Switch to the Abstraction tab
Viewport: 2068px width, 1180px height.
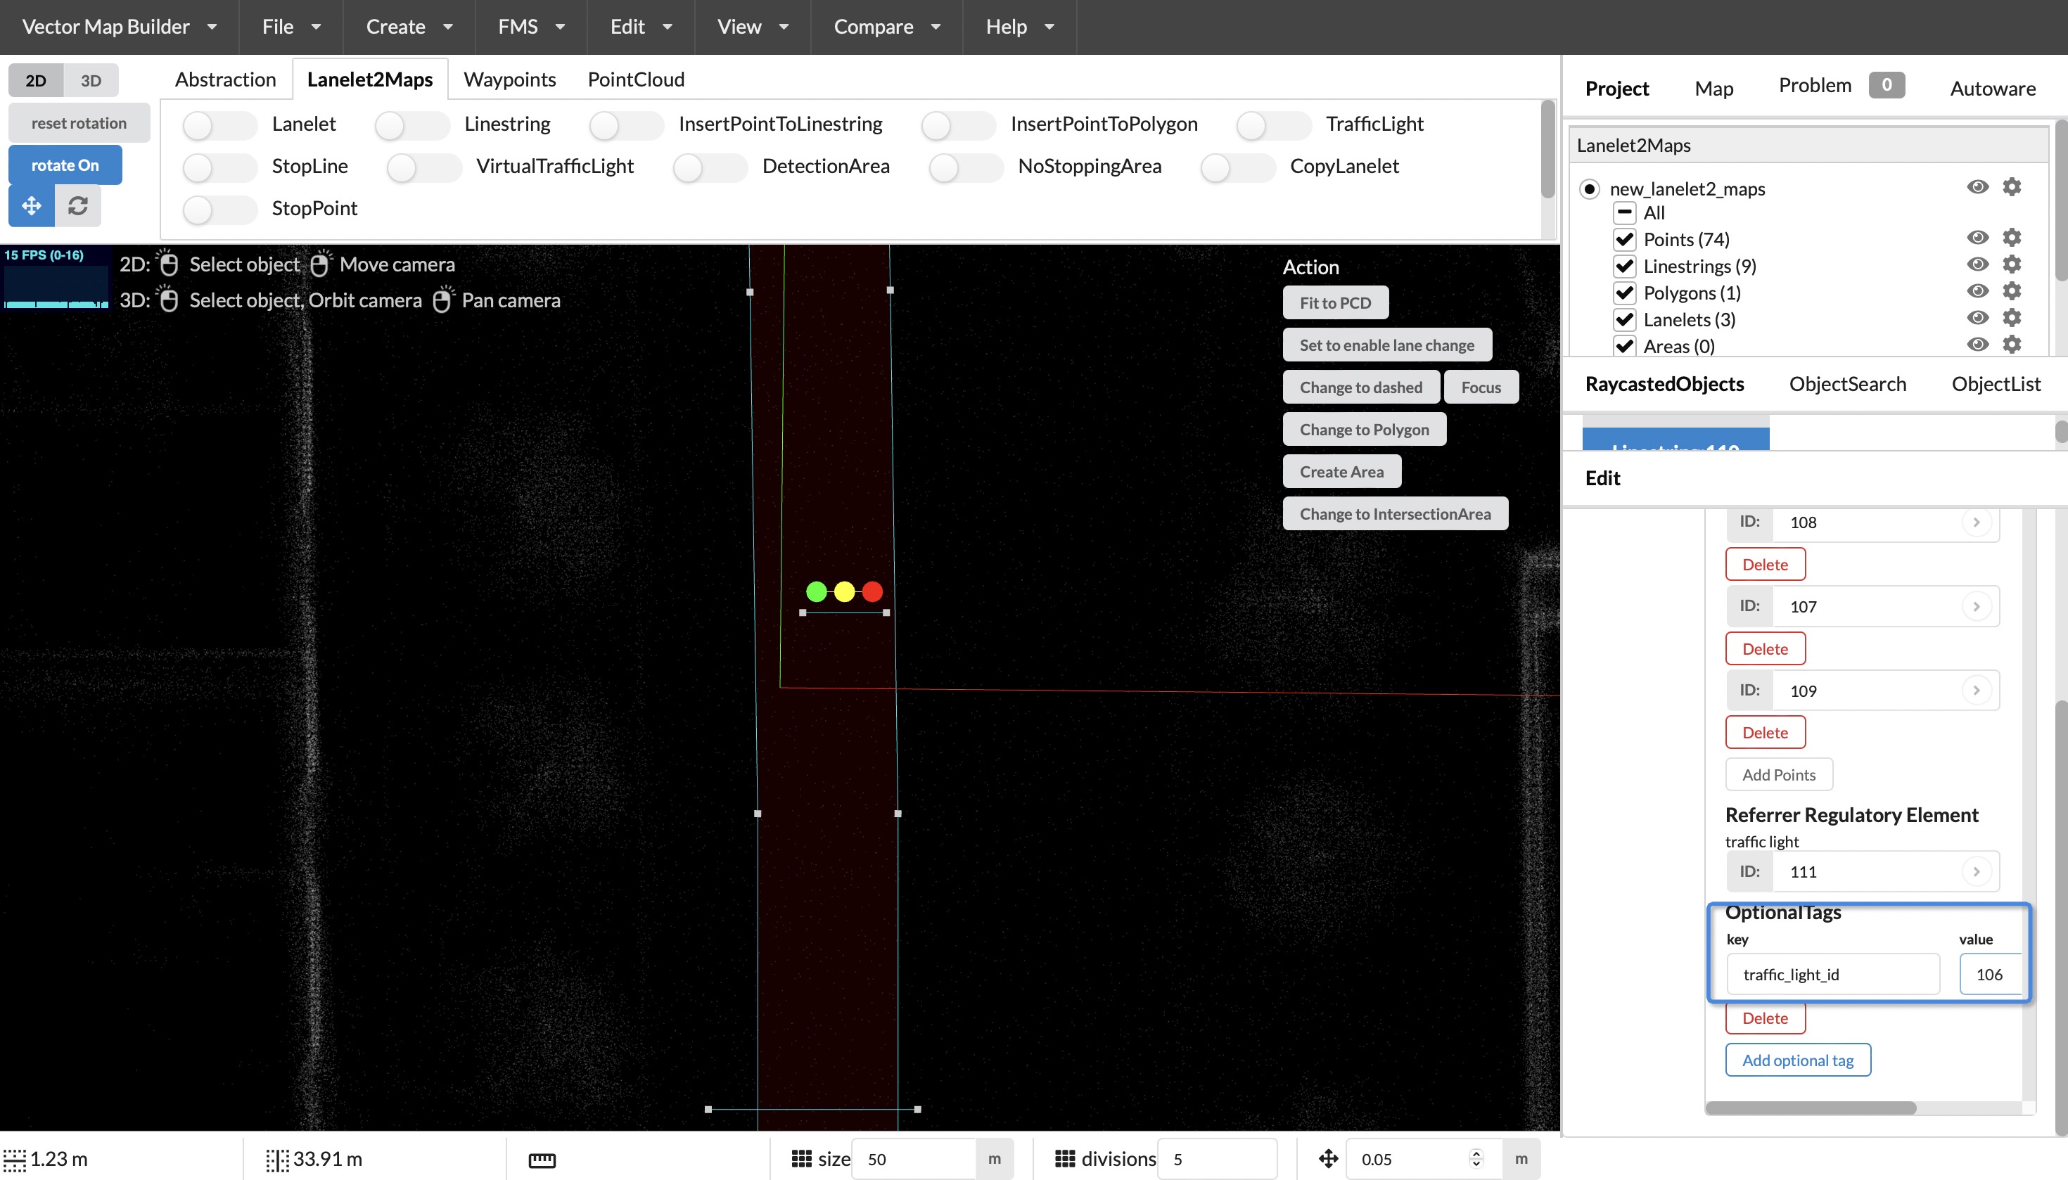pyautogui.click(x=225, y=79)
